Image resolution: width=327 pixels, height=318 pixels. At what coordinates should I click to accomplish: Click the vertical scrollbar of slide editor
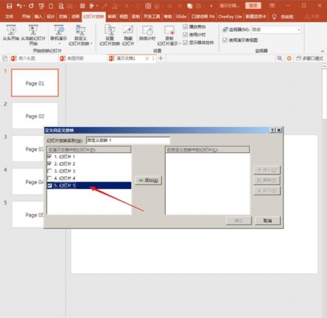click(x=324, y=94)
